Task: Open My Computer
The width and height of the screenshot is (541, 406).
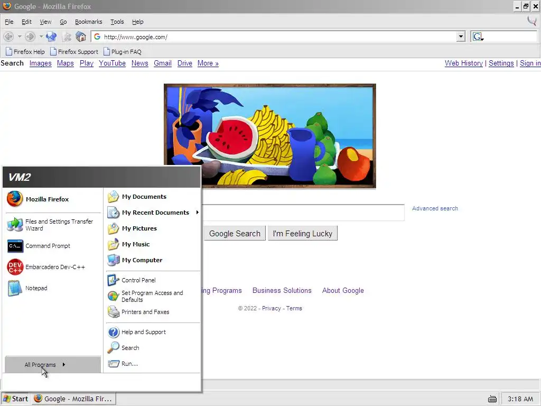Action: tap(153, 260)
